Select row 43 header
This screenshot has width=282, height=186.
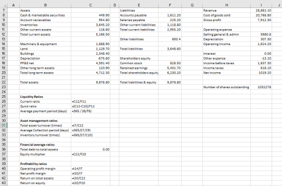(4, 183)
